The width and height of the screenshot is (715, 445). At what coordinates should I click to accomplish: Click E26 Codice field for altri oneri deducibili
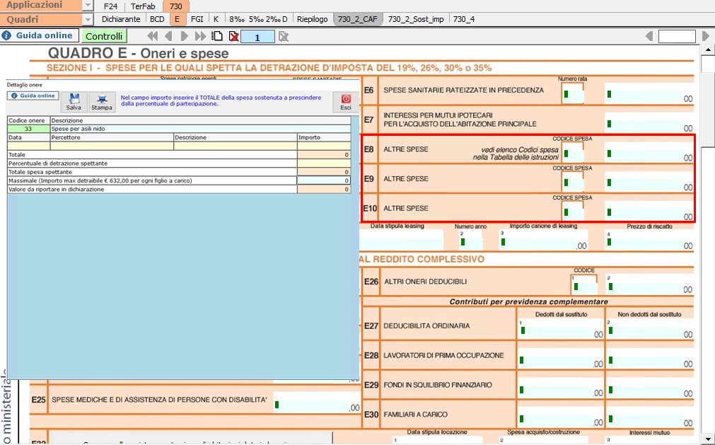tap(583, 285)
